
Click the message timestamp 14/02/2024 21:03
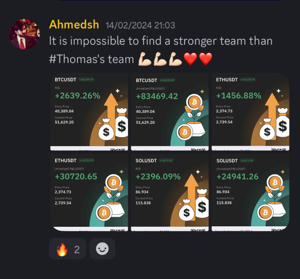pyautogui.click(x=140, y=25)
